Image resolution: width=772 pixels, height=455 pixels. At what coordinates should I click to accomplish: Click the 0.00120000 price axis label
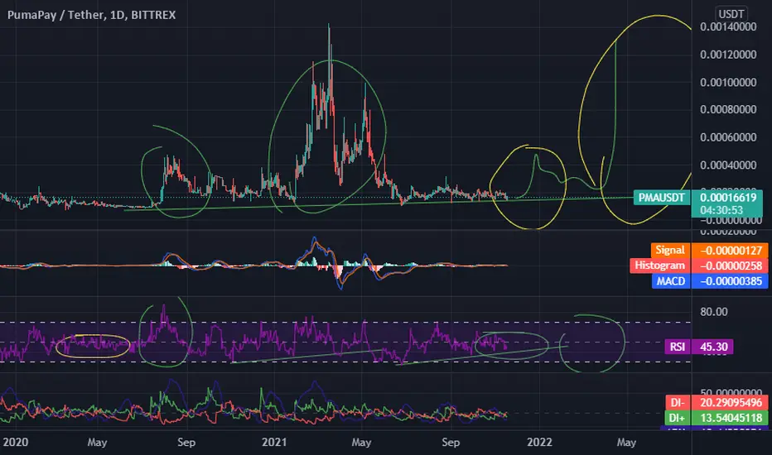pyautogui.click(x=728, y=55)
